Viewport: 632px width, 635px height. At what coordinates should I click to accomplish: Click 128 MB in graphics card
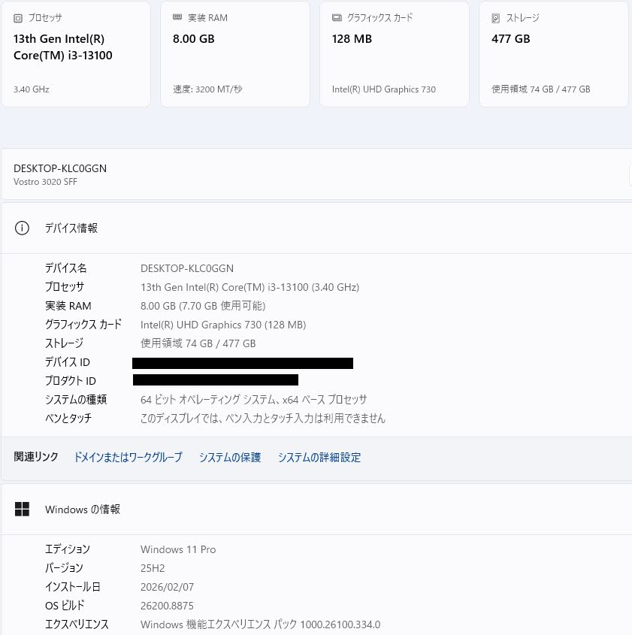pos(352,39)
